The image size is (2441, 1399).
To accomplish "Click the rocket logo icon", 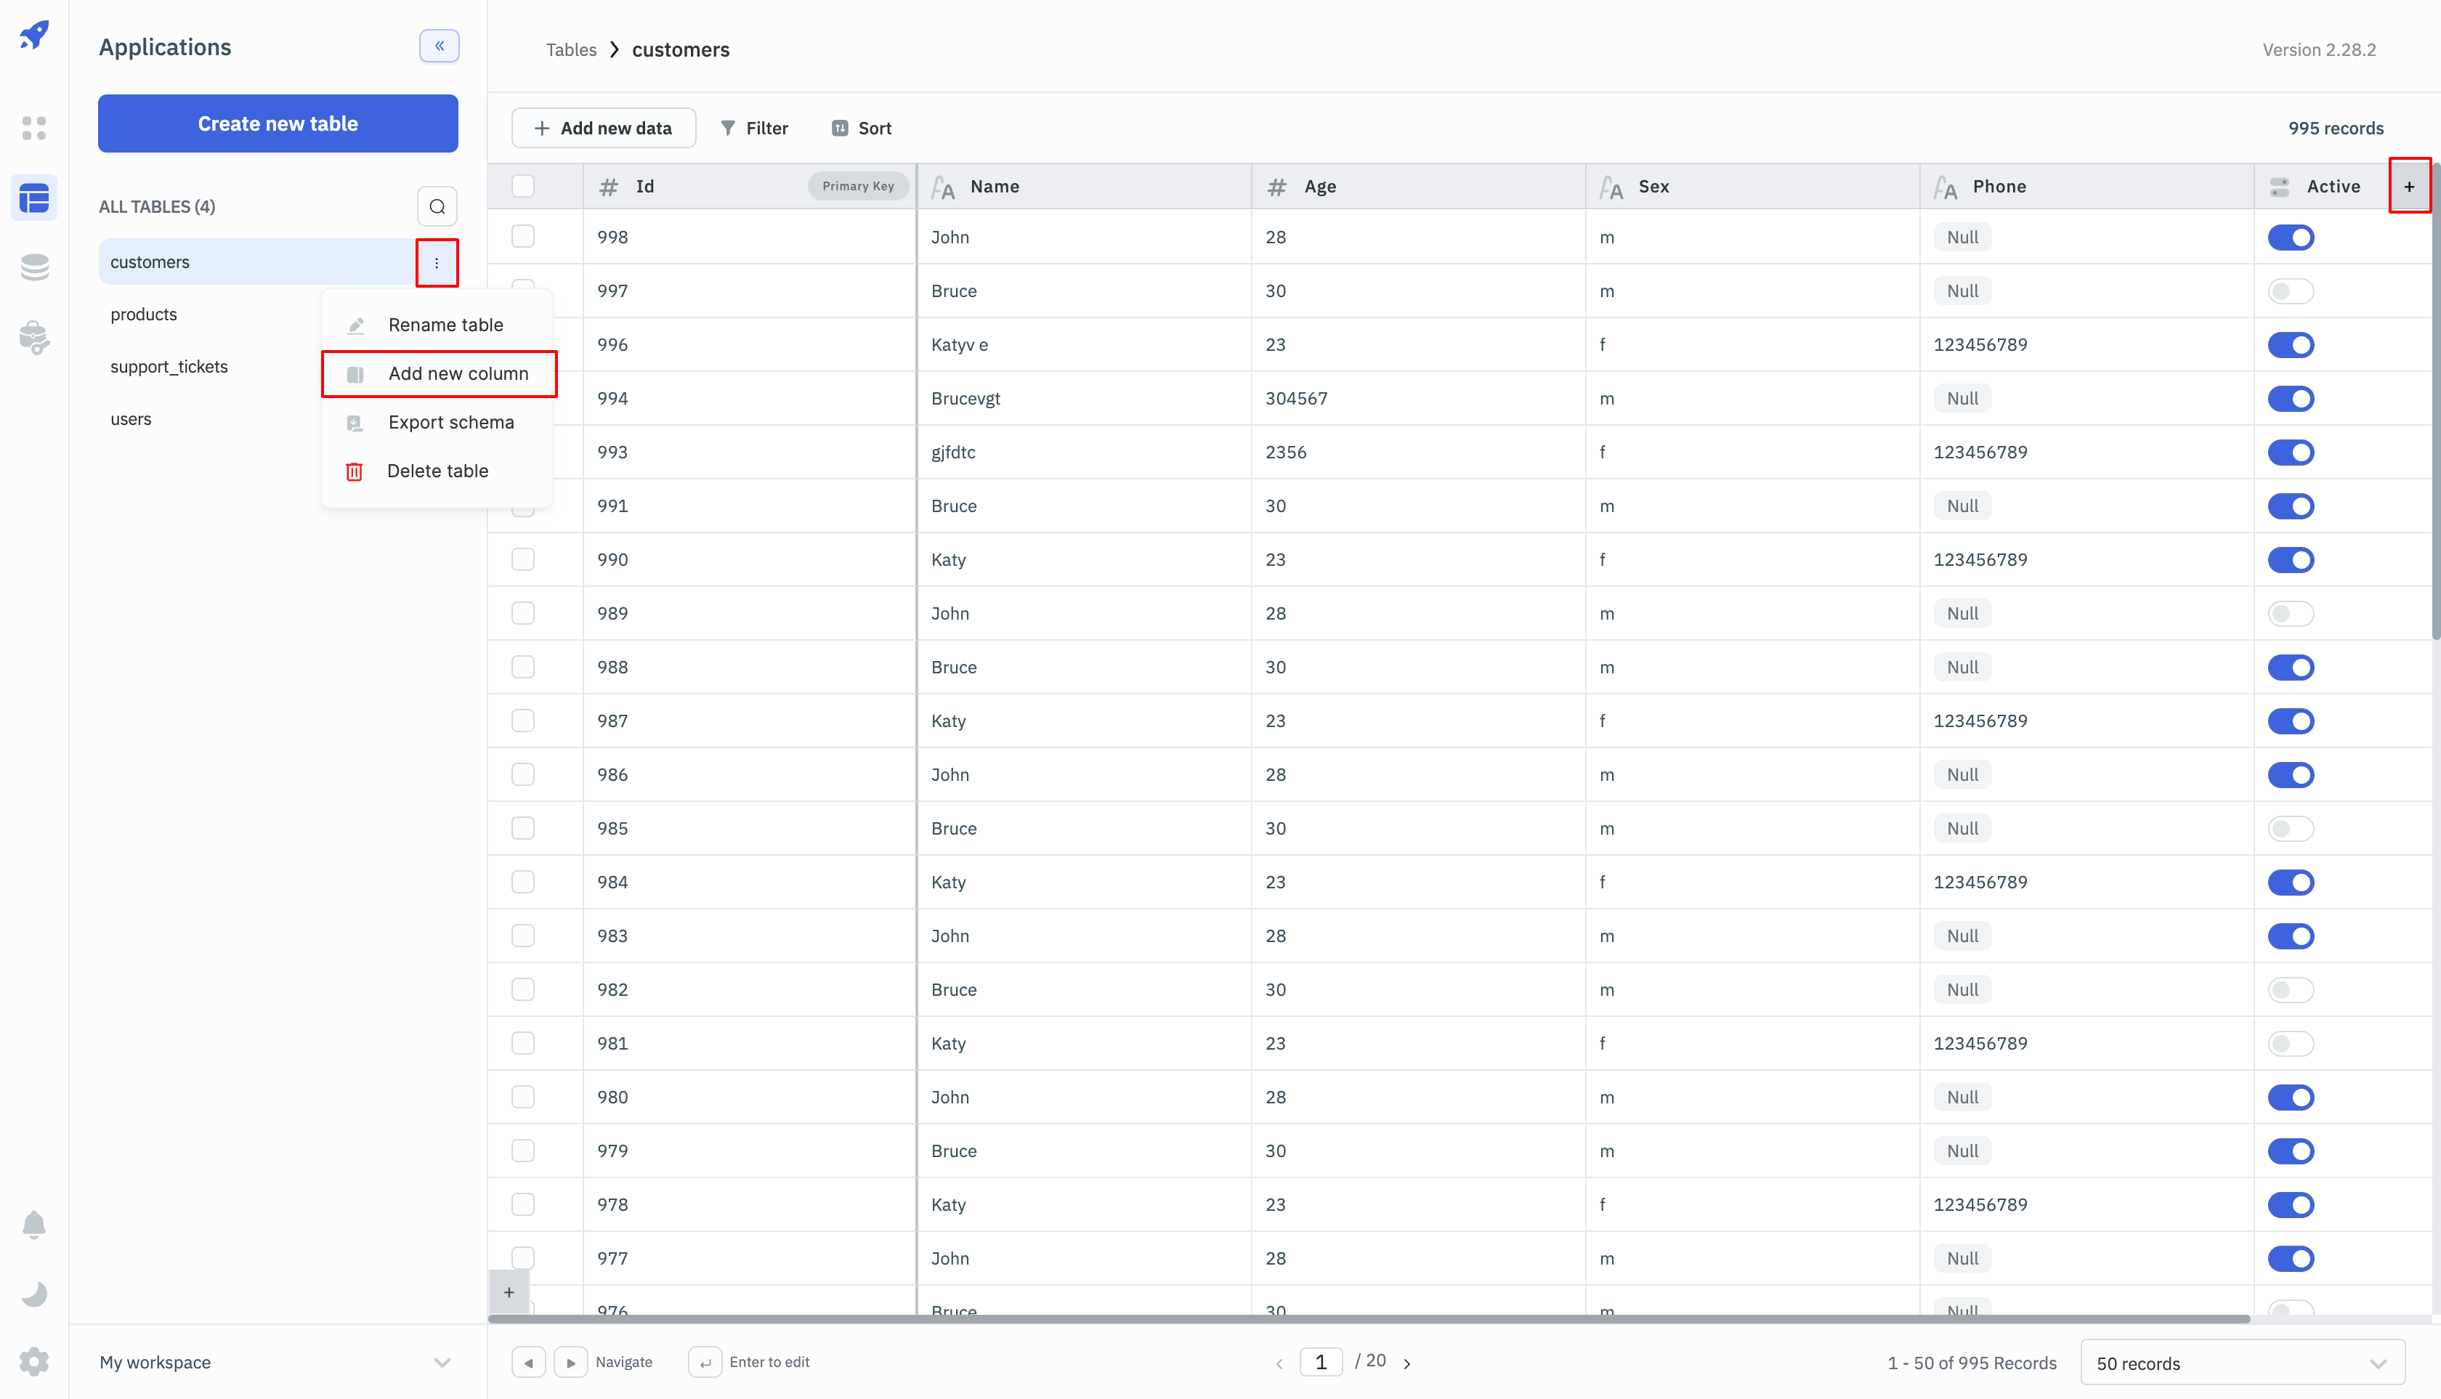I will pyautogui.click(x=33, y=36).
